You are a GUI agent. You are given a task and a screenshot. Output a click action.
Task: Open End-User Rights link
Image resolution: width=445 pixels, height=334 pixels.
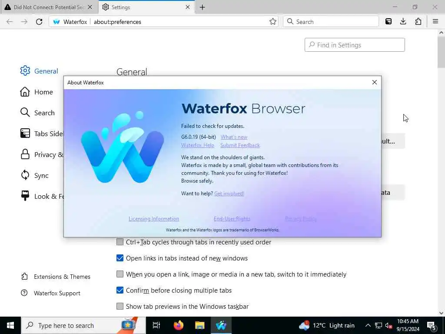pos(232,219)
